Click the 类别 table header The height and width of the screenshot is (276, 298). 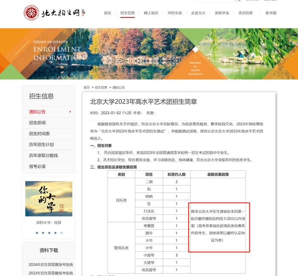(121, 174)
